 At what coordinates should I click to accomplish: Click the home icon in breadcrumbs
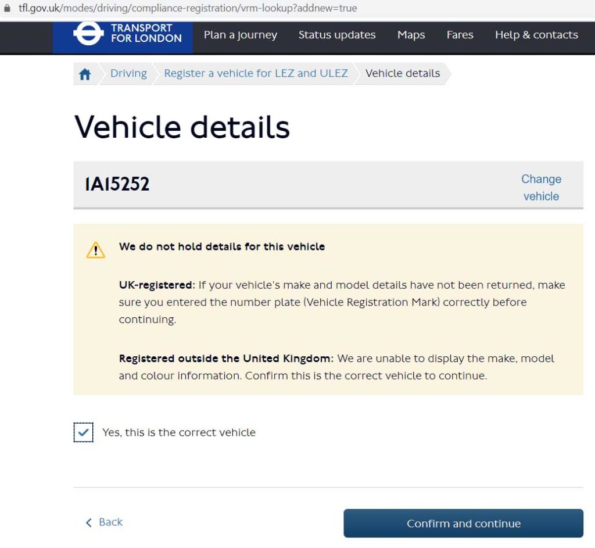[85, 74]
